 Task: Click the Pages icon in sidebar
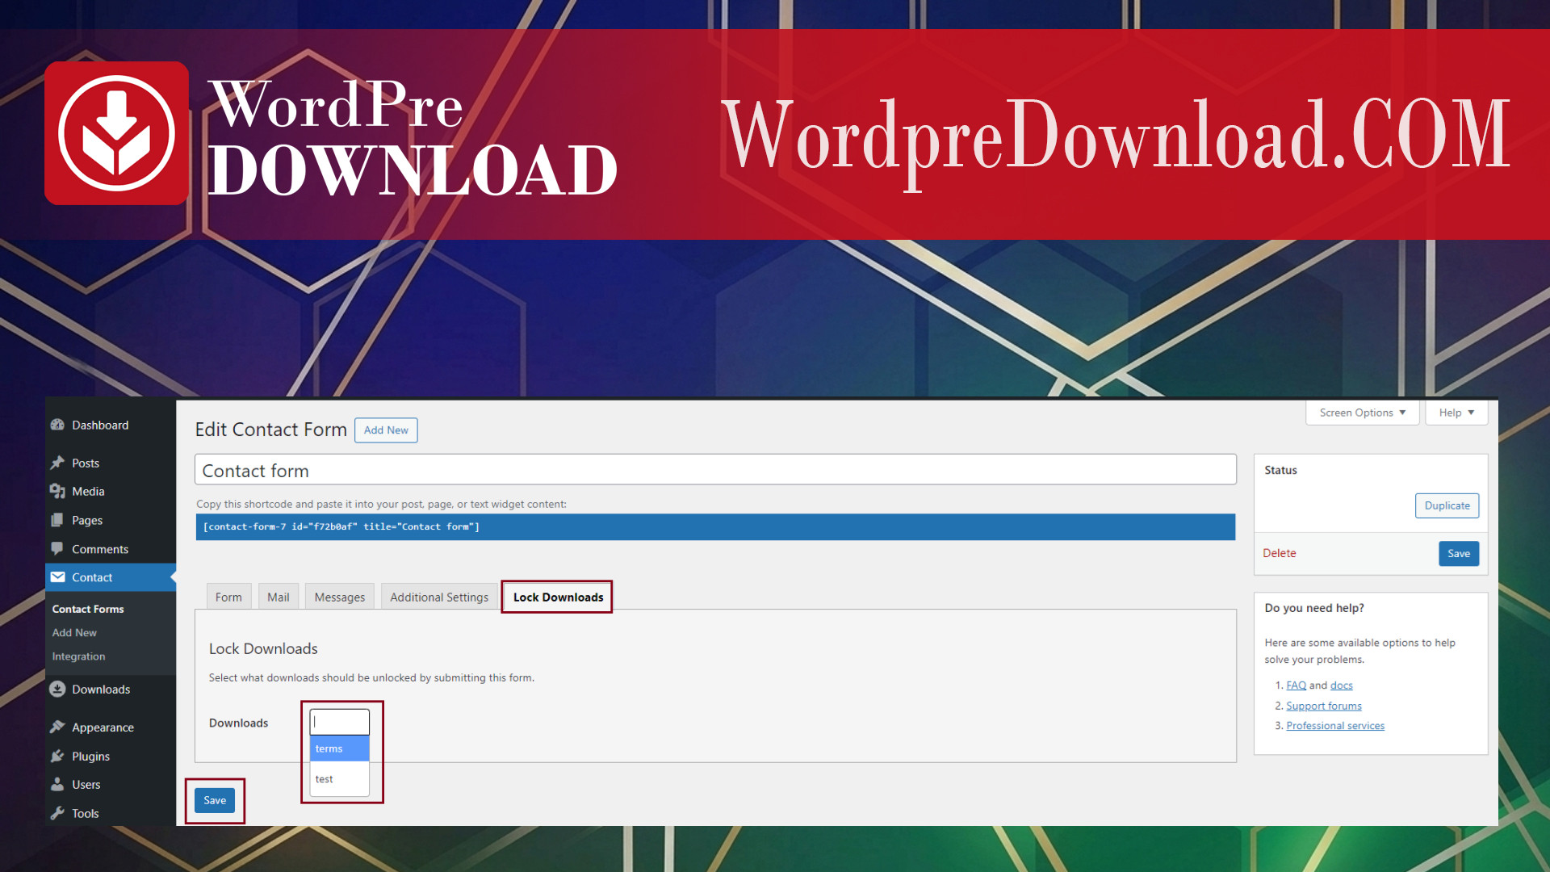[x=57, y=520]
